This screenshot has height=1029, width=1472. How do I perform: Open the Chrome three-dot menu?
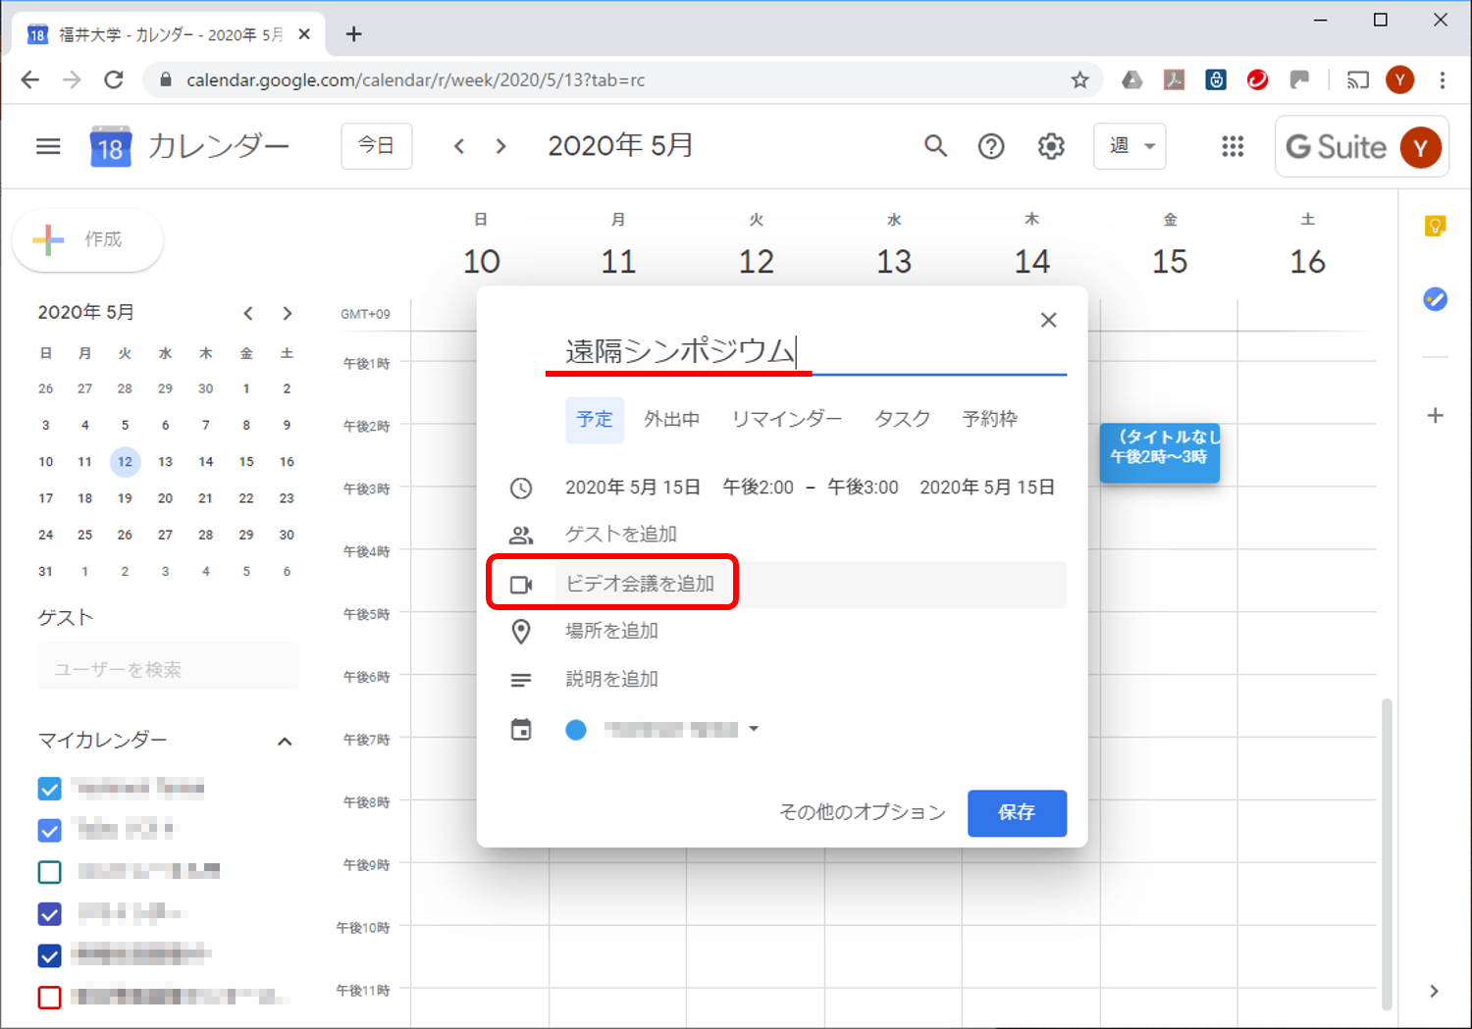point(1442,80)
